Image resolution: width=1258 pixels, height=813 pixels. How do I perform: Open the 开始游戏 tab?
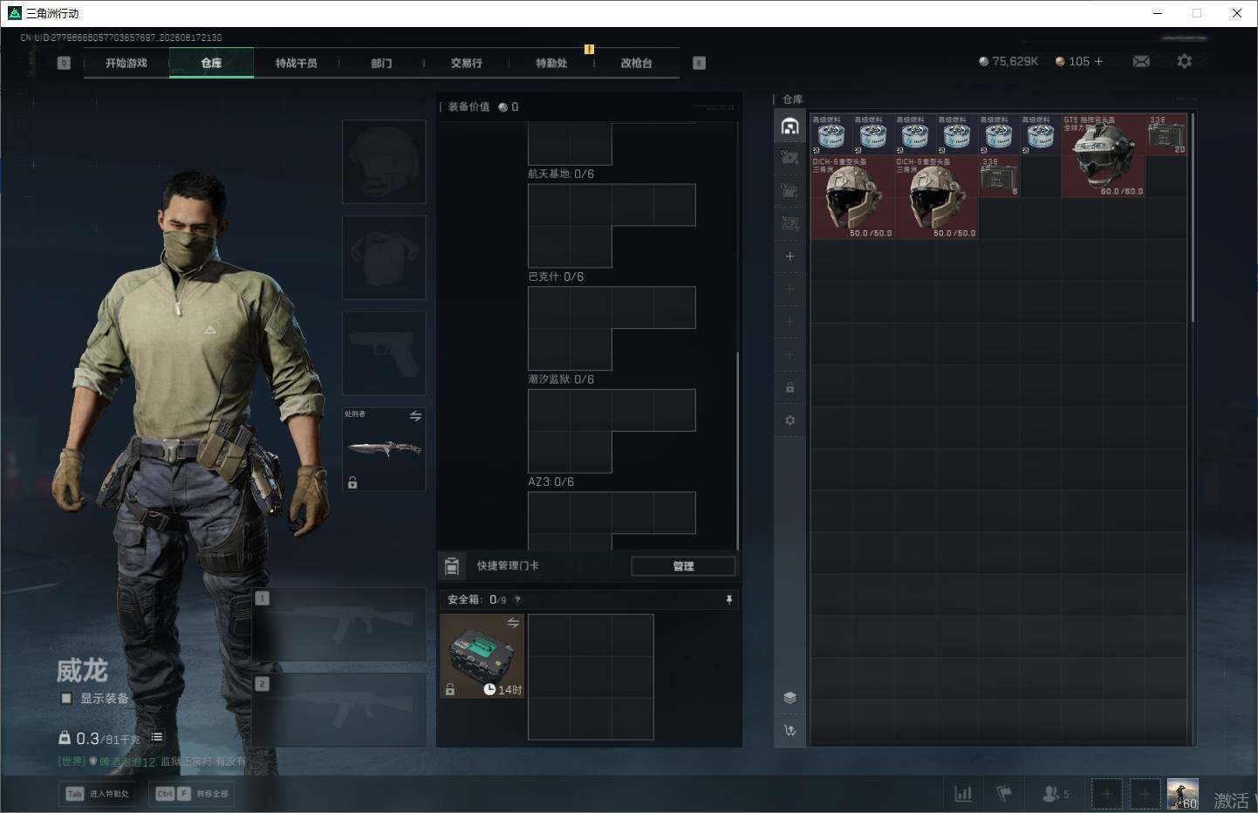(x=126, y=63)
